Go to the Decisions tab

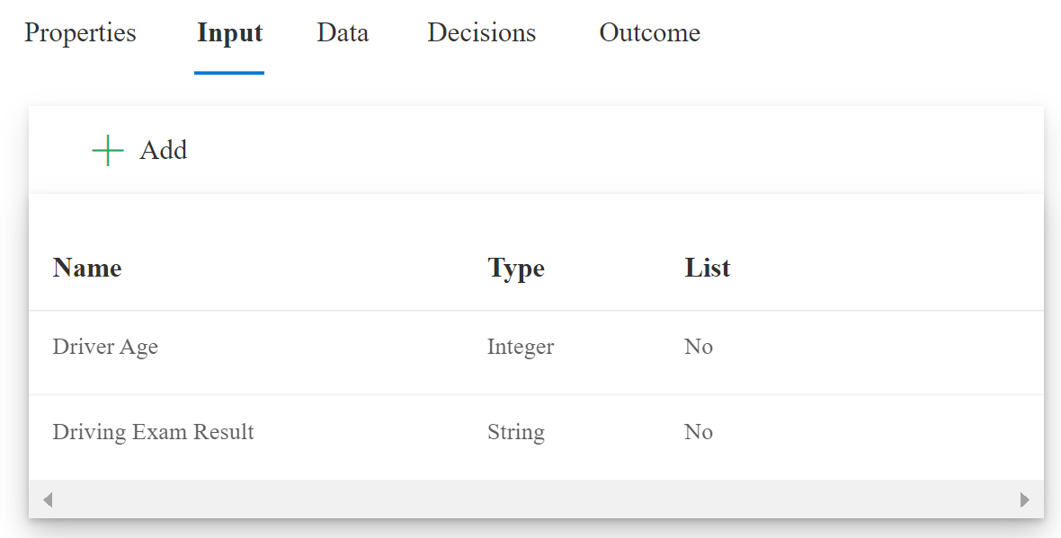click(481, 33)
